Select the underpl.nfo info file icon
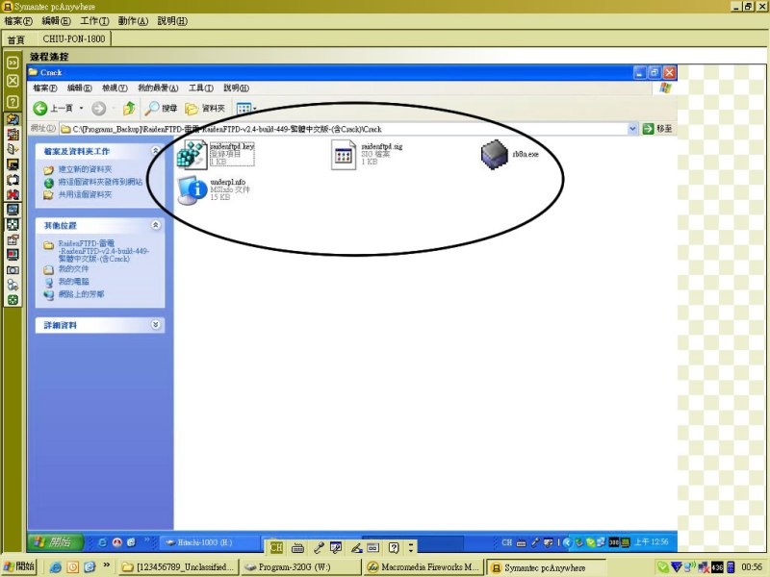The height and width of the screenshot is (577, 770). (x=192, y=189)
